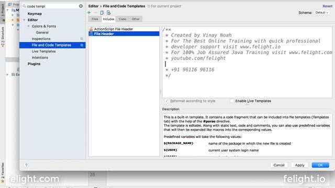
Task: Toggle Reformat according to style checkbox
Action: point(166,101)
